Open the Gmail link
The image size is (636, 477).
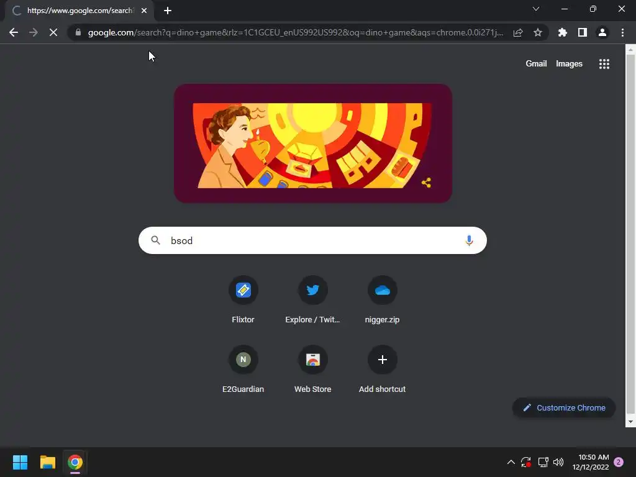click(536, 64)
